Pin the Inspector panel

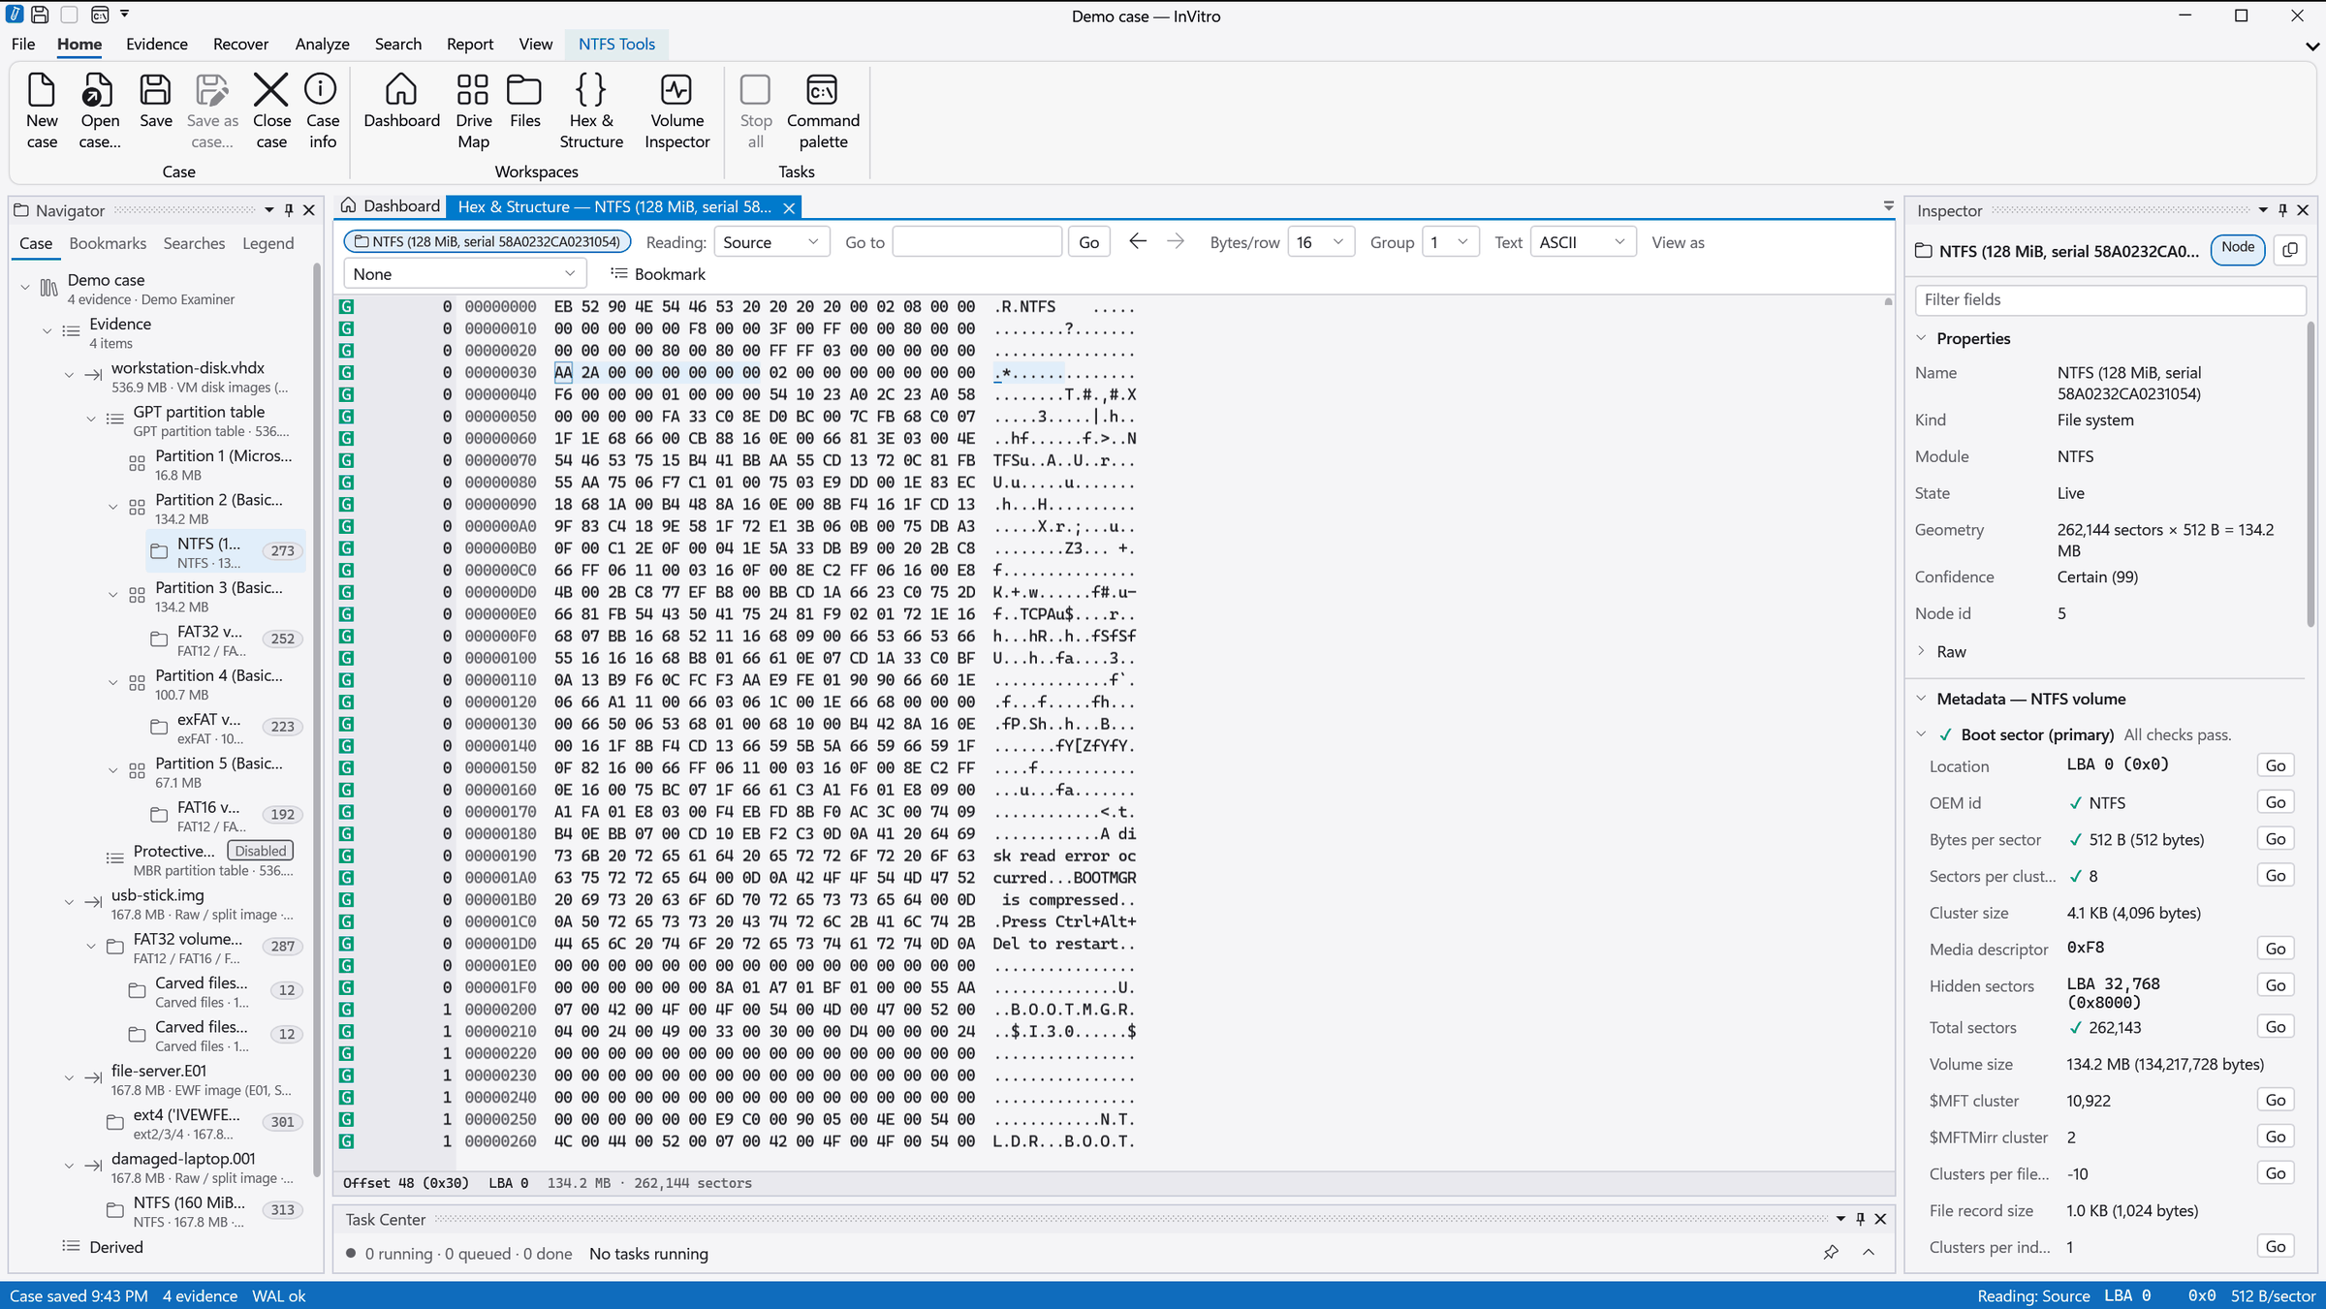tap(2282, 210)
